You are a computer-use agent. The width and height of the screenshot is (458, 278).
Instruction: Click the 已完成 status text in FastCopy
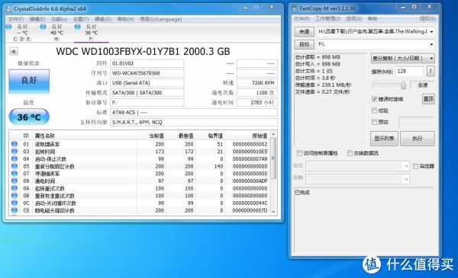tap(302, 193)
